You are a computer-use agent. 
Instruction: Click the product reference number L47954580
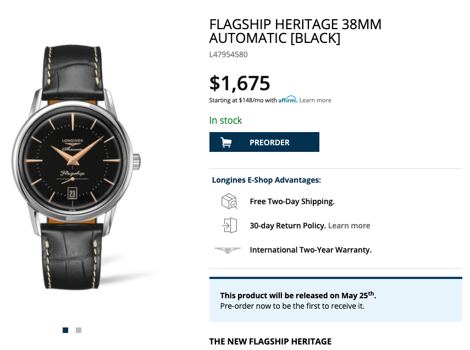228,54
